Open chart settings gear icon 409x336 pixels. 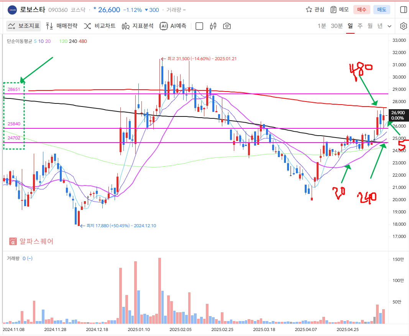coord(404,26)
